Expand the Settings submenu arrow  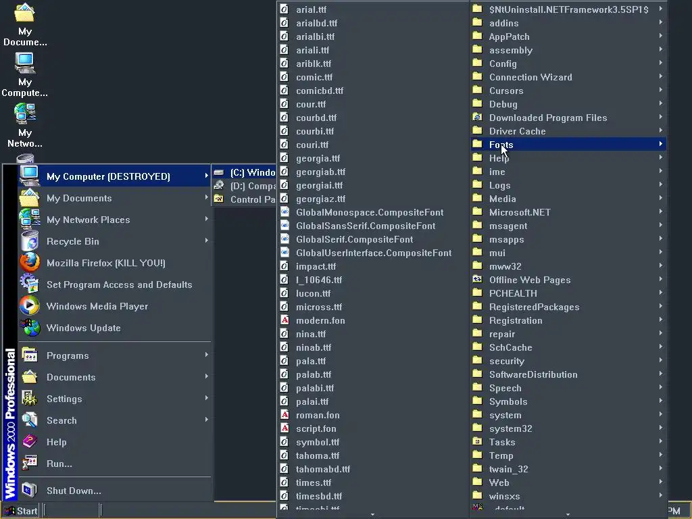[206, 398]
